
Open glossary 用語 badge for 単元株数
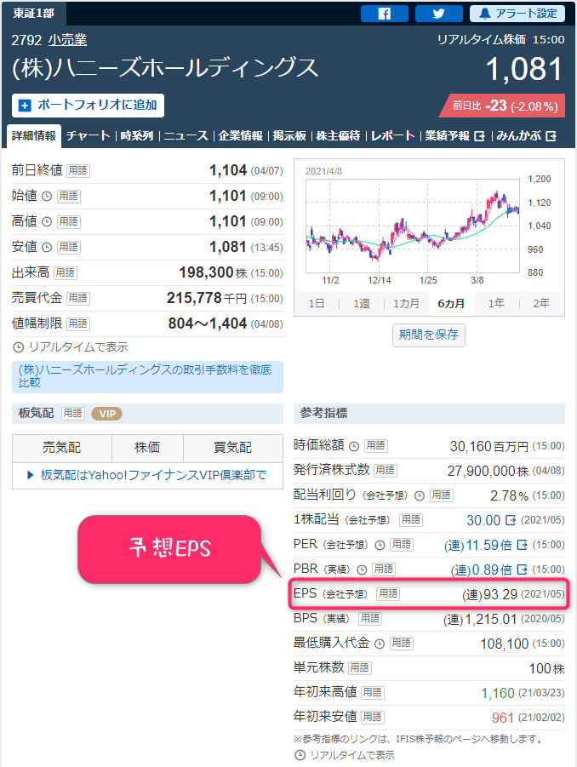point(360,667)
